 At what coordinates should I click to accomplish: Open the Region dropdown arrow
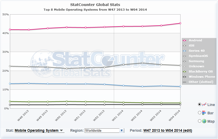[122, 130]
